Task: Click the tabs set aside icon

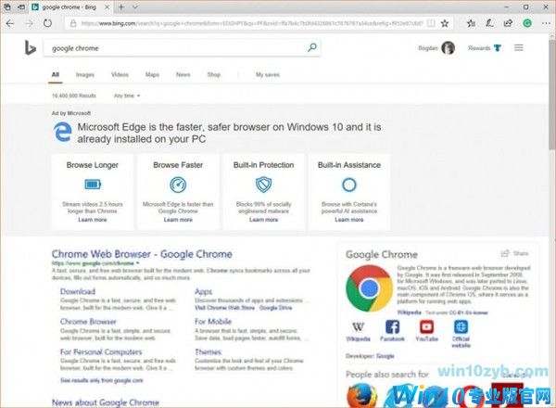Action: point(7,6)
